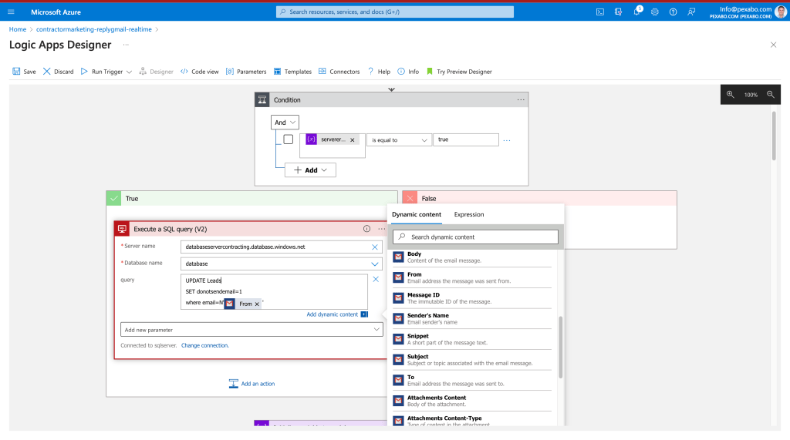The image size is (790, 440).
Task: Click Add an action
Action: 252,384
